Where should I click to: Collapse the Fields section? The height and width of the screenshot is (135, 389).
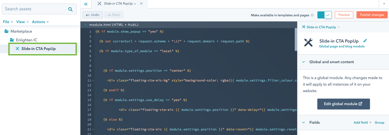pyautogui.click(x=303, y=123)
